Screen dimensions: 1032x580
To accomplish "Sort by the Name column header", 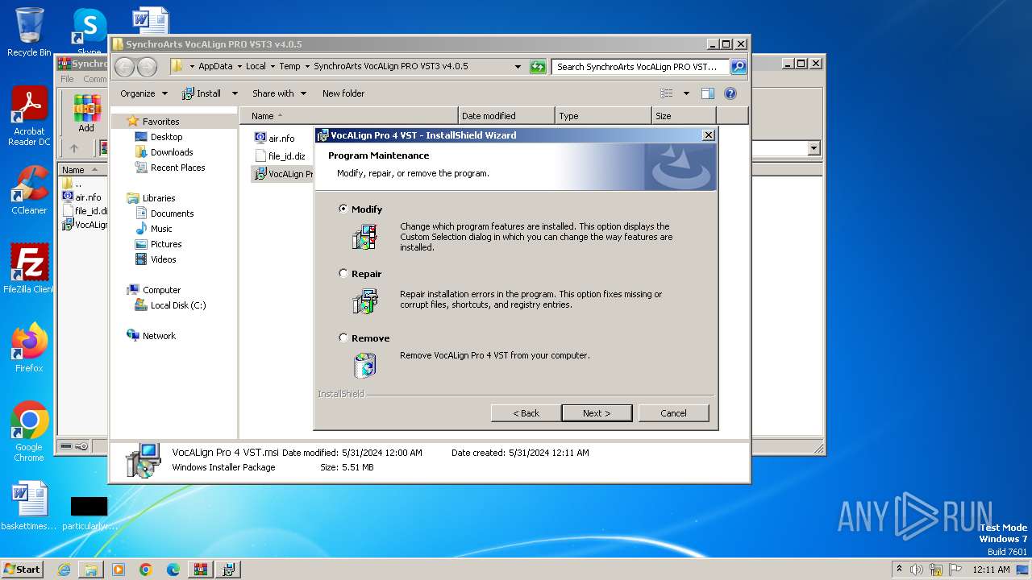I will 348,116.
